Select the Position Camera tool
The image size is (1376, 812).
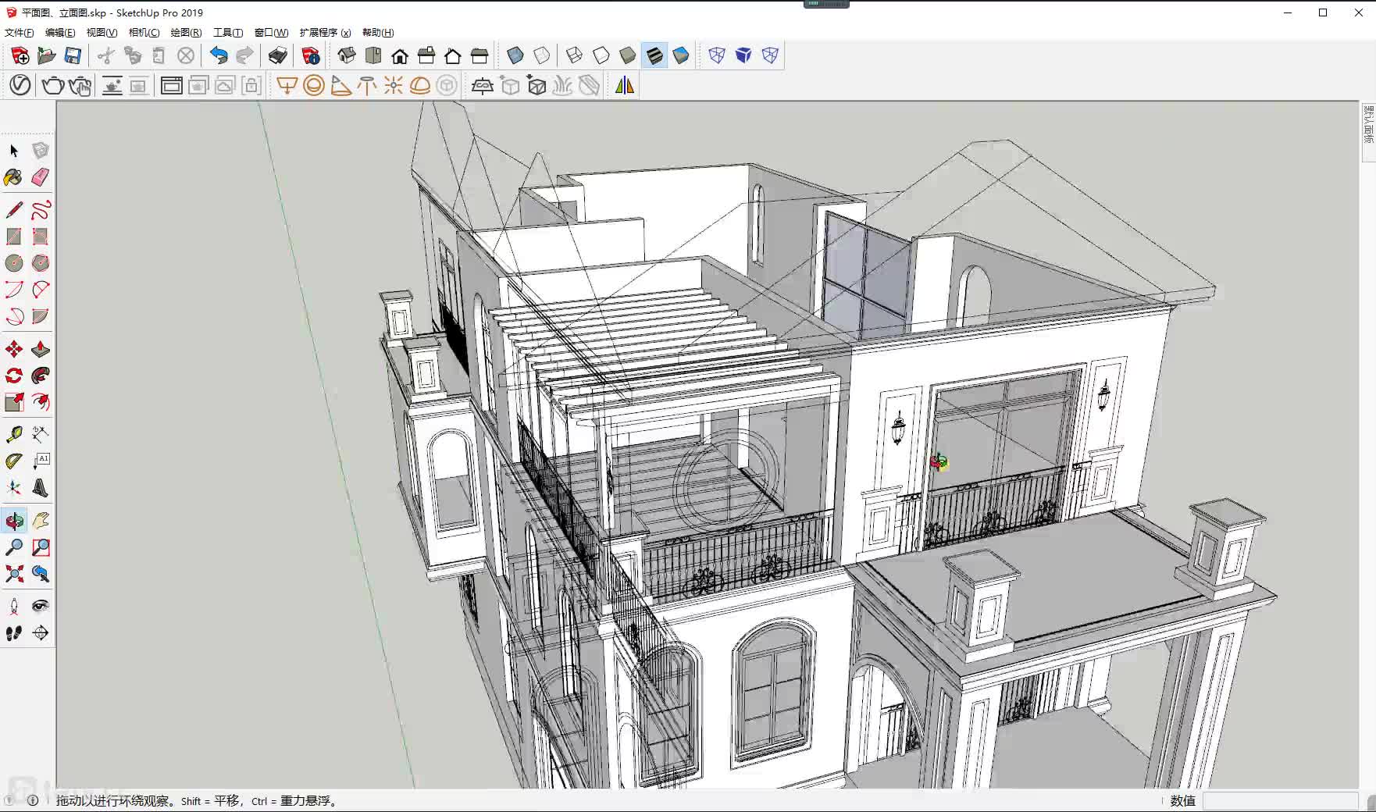coord(14,607)
